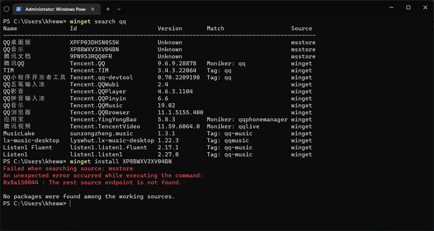
Task: Select the winget search qq command text
Action: (x=97, y=21)
